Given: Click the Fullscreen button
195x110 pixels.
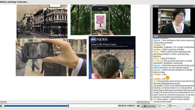Looking at the screenshot, I should click(x=149, y=106).
